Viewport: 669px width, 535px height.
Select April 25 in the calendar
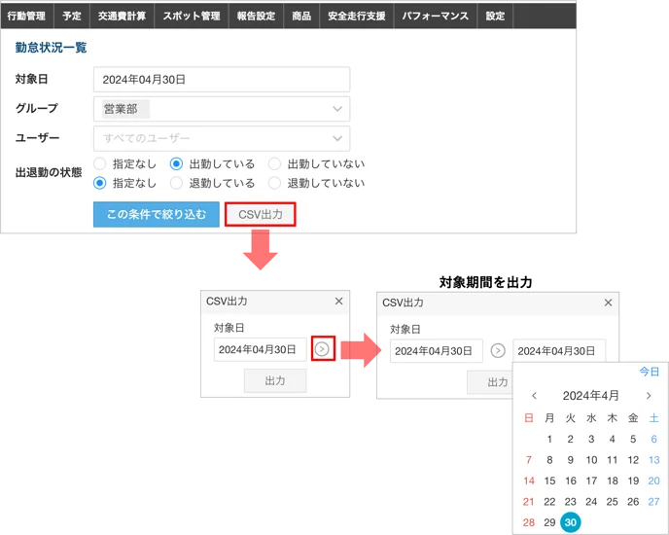613,502
